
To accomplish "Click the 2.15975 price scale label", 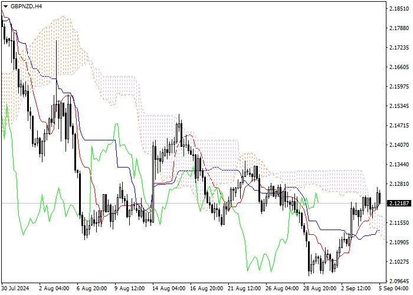I will click(x=399, y=87).
